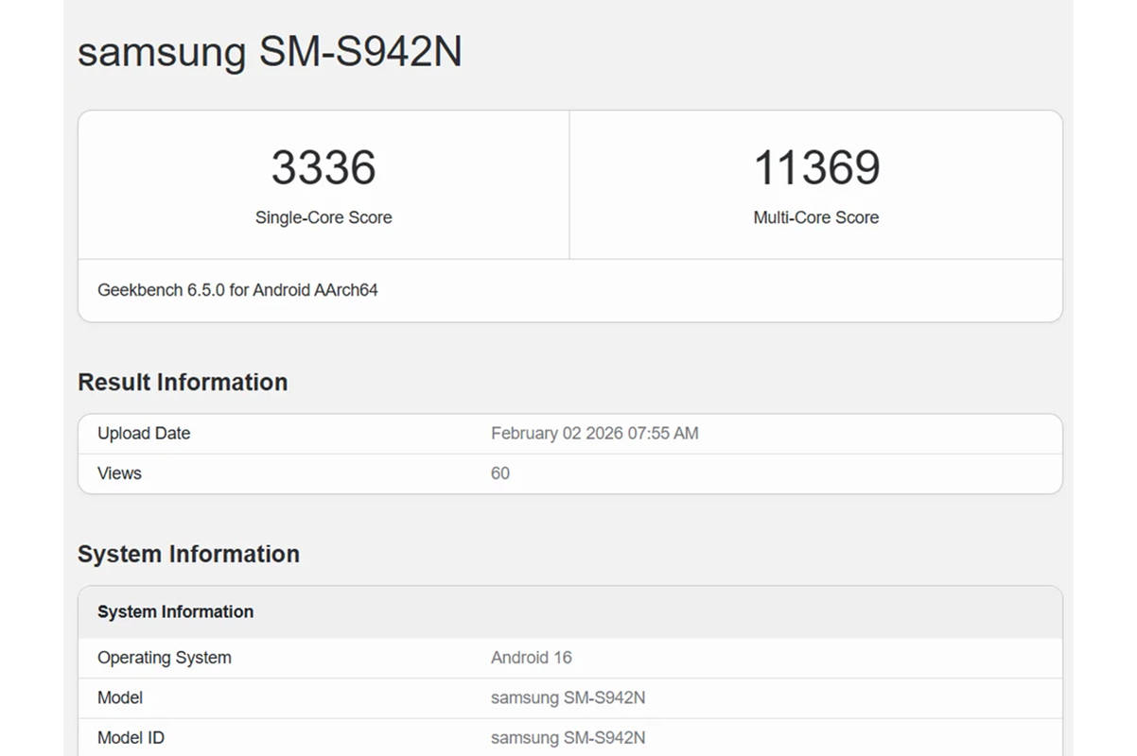Select the samsung SM-S942N value in the Model row
Image resolution: width=1137 pixels, height=756 pixels.
pyautogui.click(x=568, y=697)
